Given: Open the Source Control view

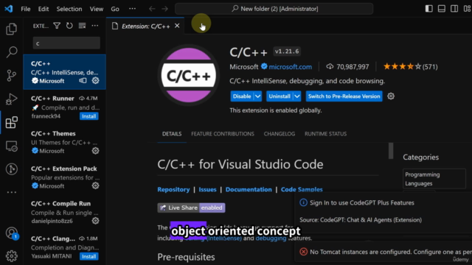Looking at the screenshot, I should point(12,75).
